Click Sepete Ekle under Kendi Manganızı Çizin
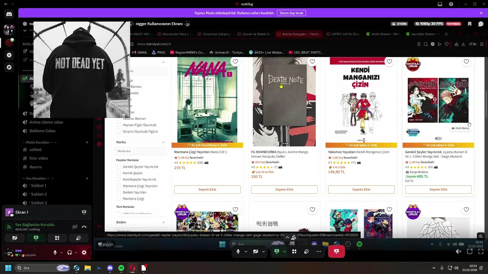The image size is (488, 274). click(x=361, y=190)
